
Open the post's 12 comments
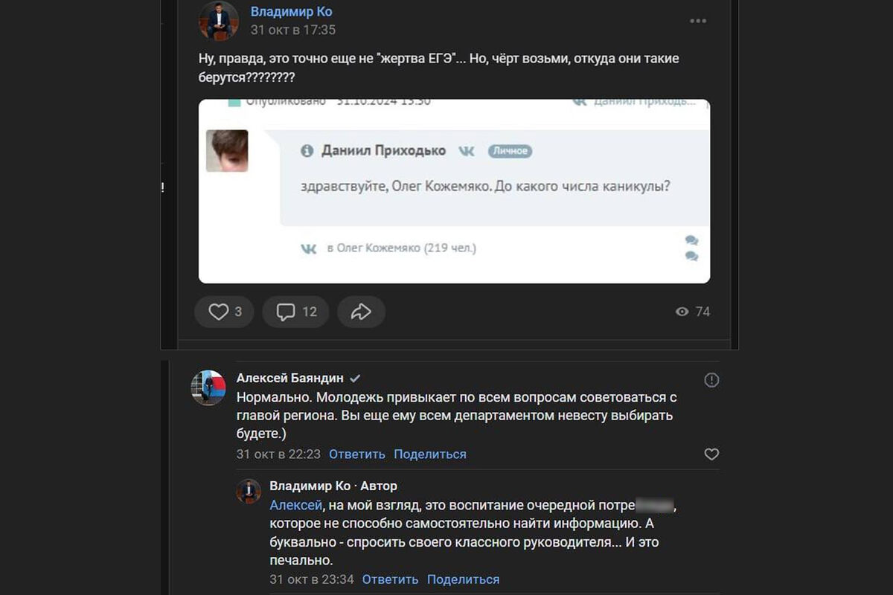pos(296,312)
